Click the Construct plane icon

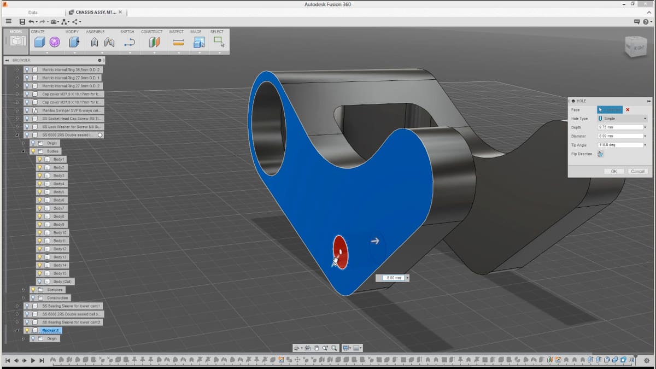154,42
